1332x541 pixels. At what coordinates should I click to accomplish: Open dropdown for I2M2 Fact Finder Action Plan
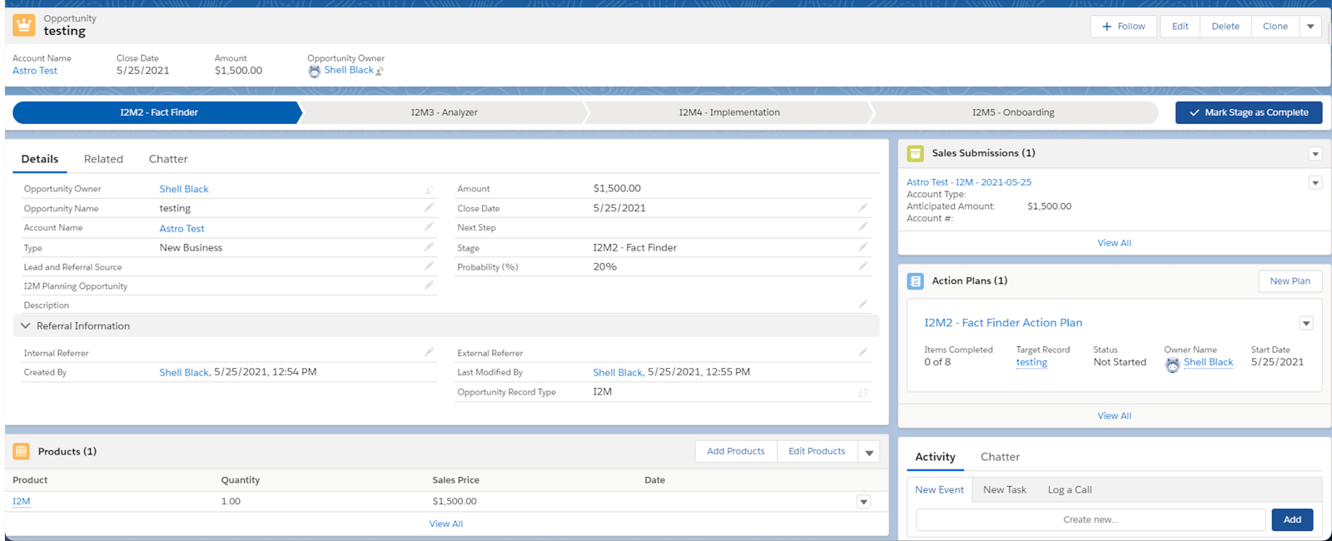pyautogui.click(x=1305, y=323)
